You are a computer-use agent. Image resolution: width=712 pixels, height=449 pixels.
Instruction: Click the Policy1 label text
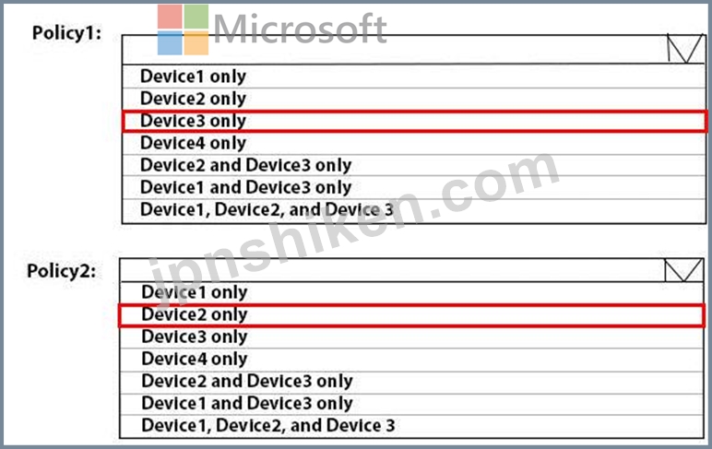click(66, 33)
